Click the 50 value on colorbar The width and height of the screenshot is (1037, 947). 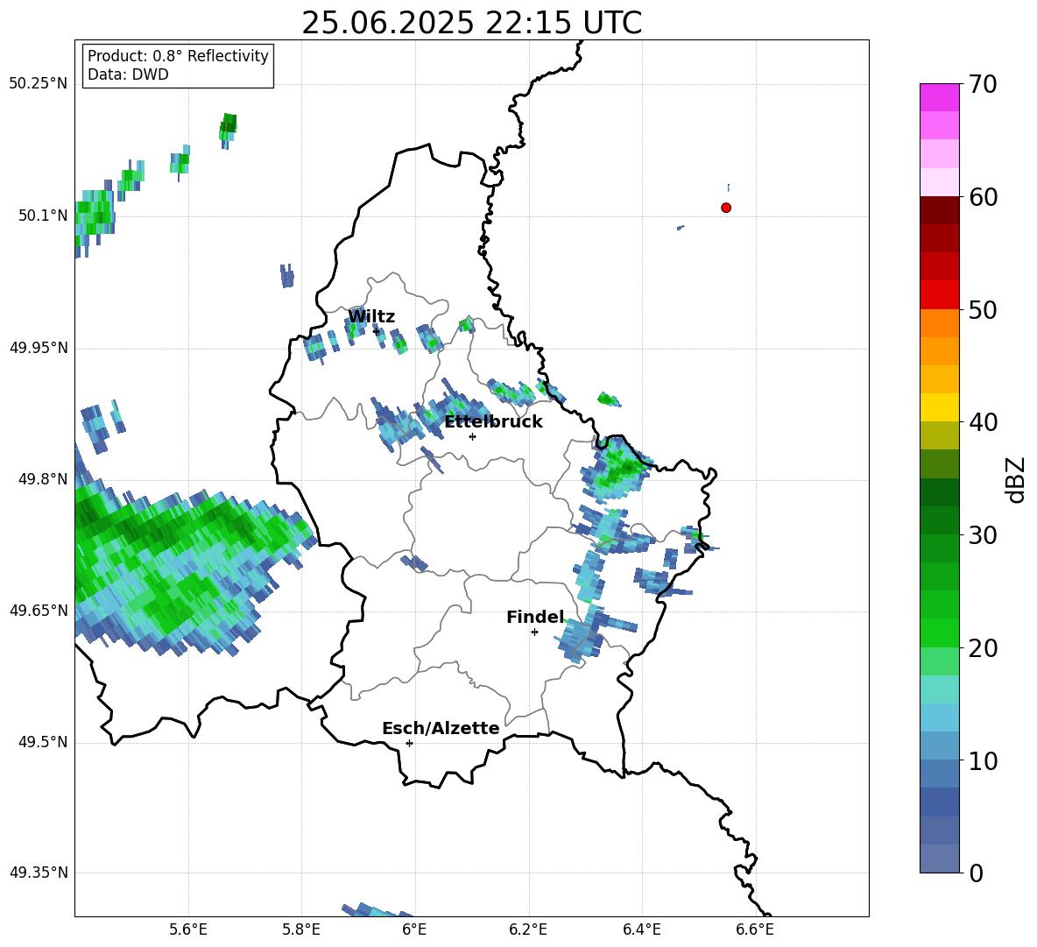tap(983, 310)
